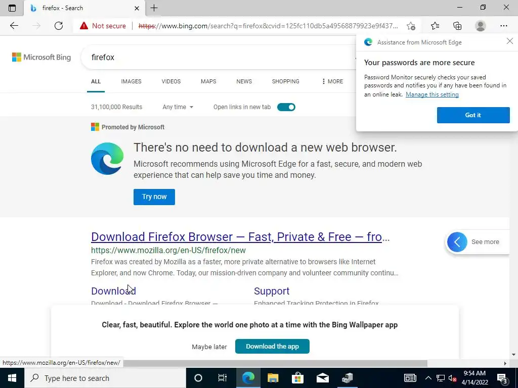
Task: Open the Mail app from taskbar
Action: pyautogui.click(x=322, y=378)
